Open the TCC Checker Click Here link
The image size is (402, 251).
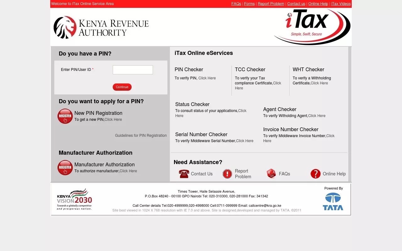coord(277,83)
